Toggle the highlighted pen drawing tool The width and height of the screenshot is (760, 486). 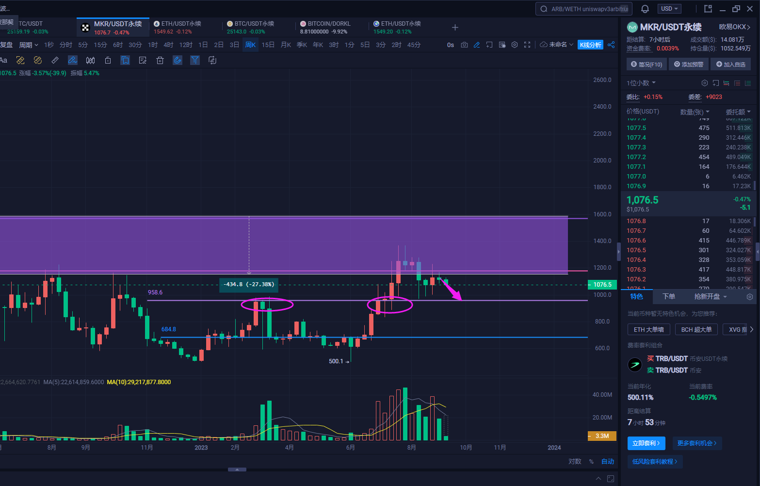(x=73, y=60)
